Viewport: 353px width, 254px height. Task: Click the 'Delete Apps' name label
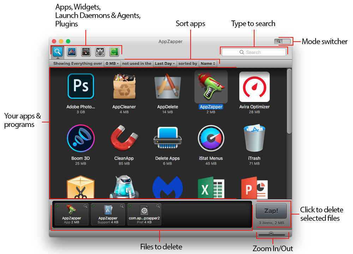[x=167, y=158]
